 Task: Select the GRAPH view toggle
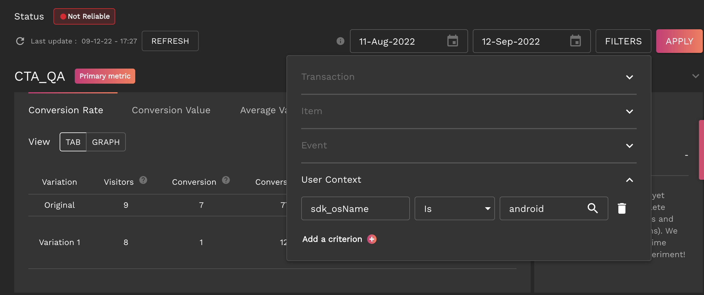pyautogui.click(x=106, y=142)
